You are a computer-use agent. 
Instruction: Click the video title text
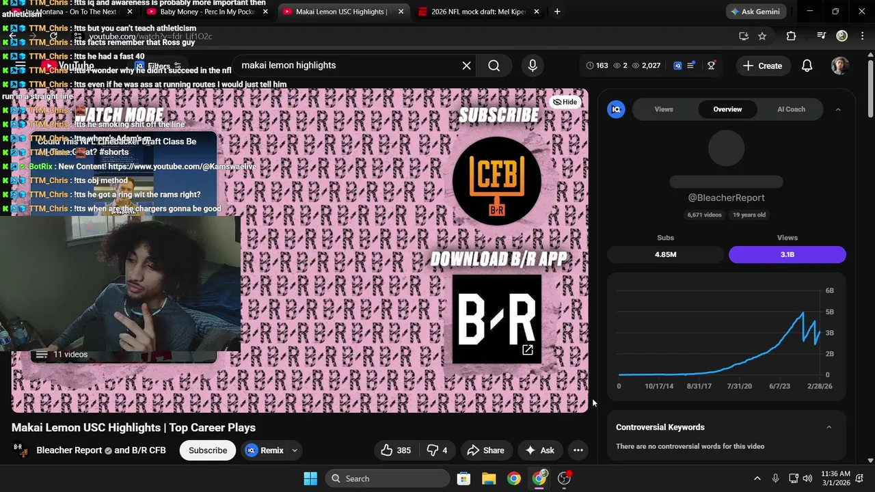pyautogui.click(x=133, y=428)
